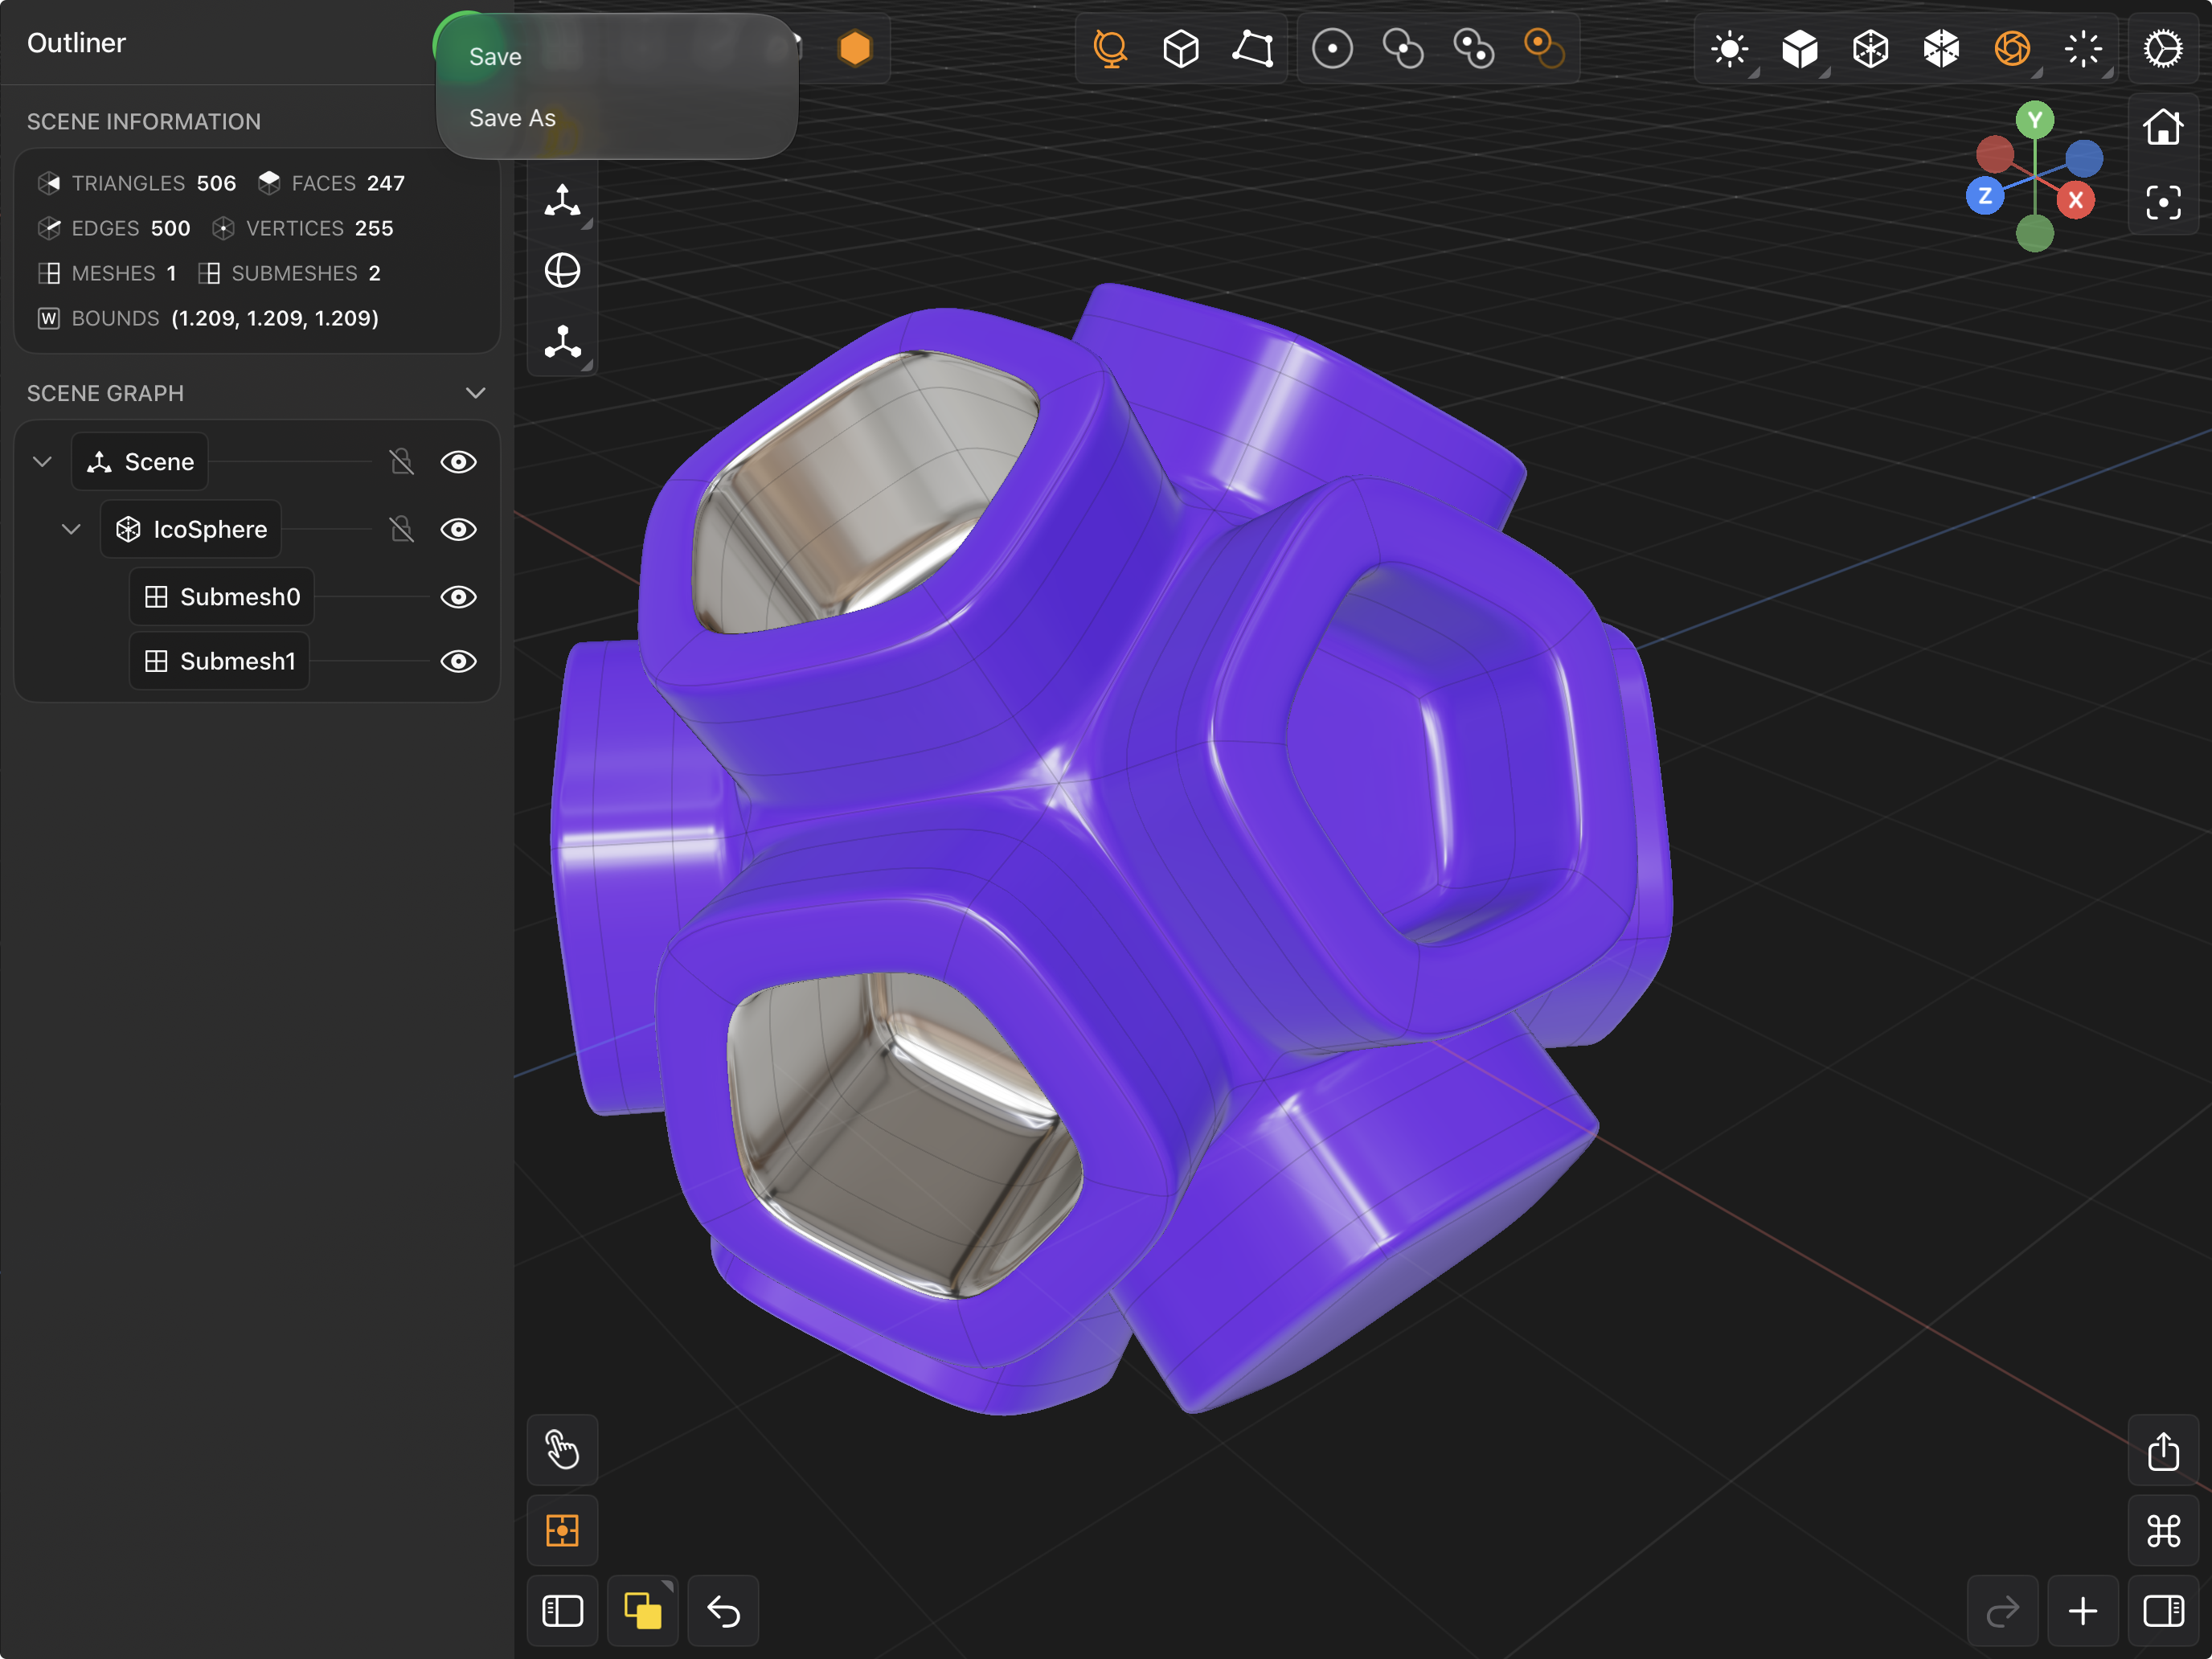The width and height of the screenshot is (2212, 1659).
Task: Select the IcoSphere tree item
Action: pyautogui.click(x=191, y=529)
